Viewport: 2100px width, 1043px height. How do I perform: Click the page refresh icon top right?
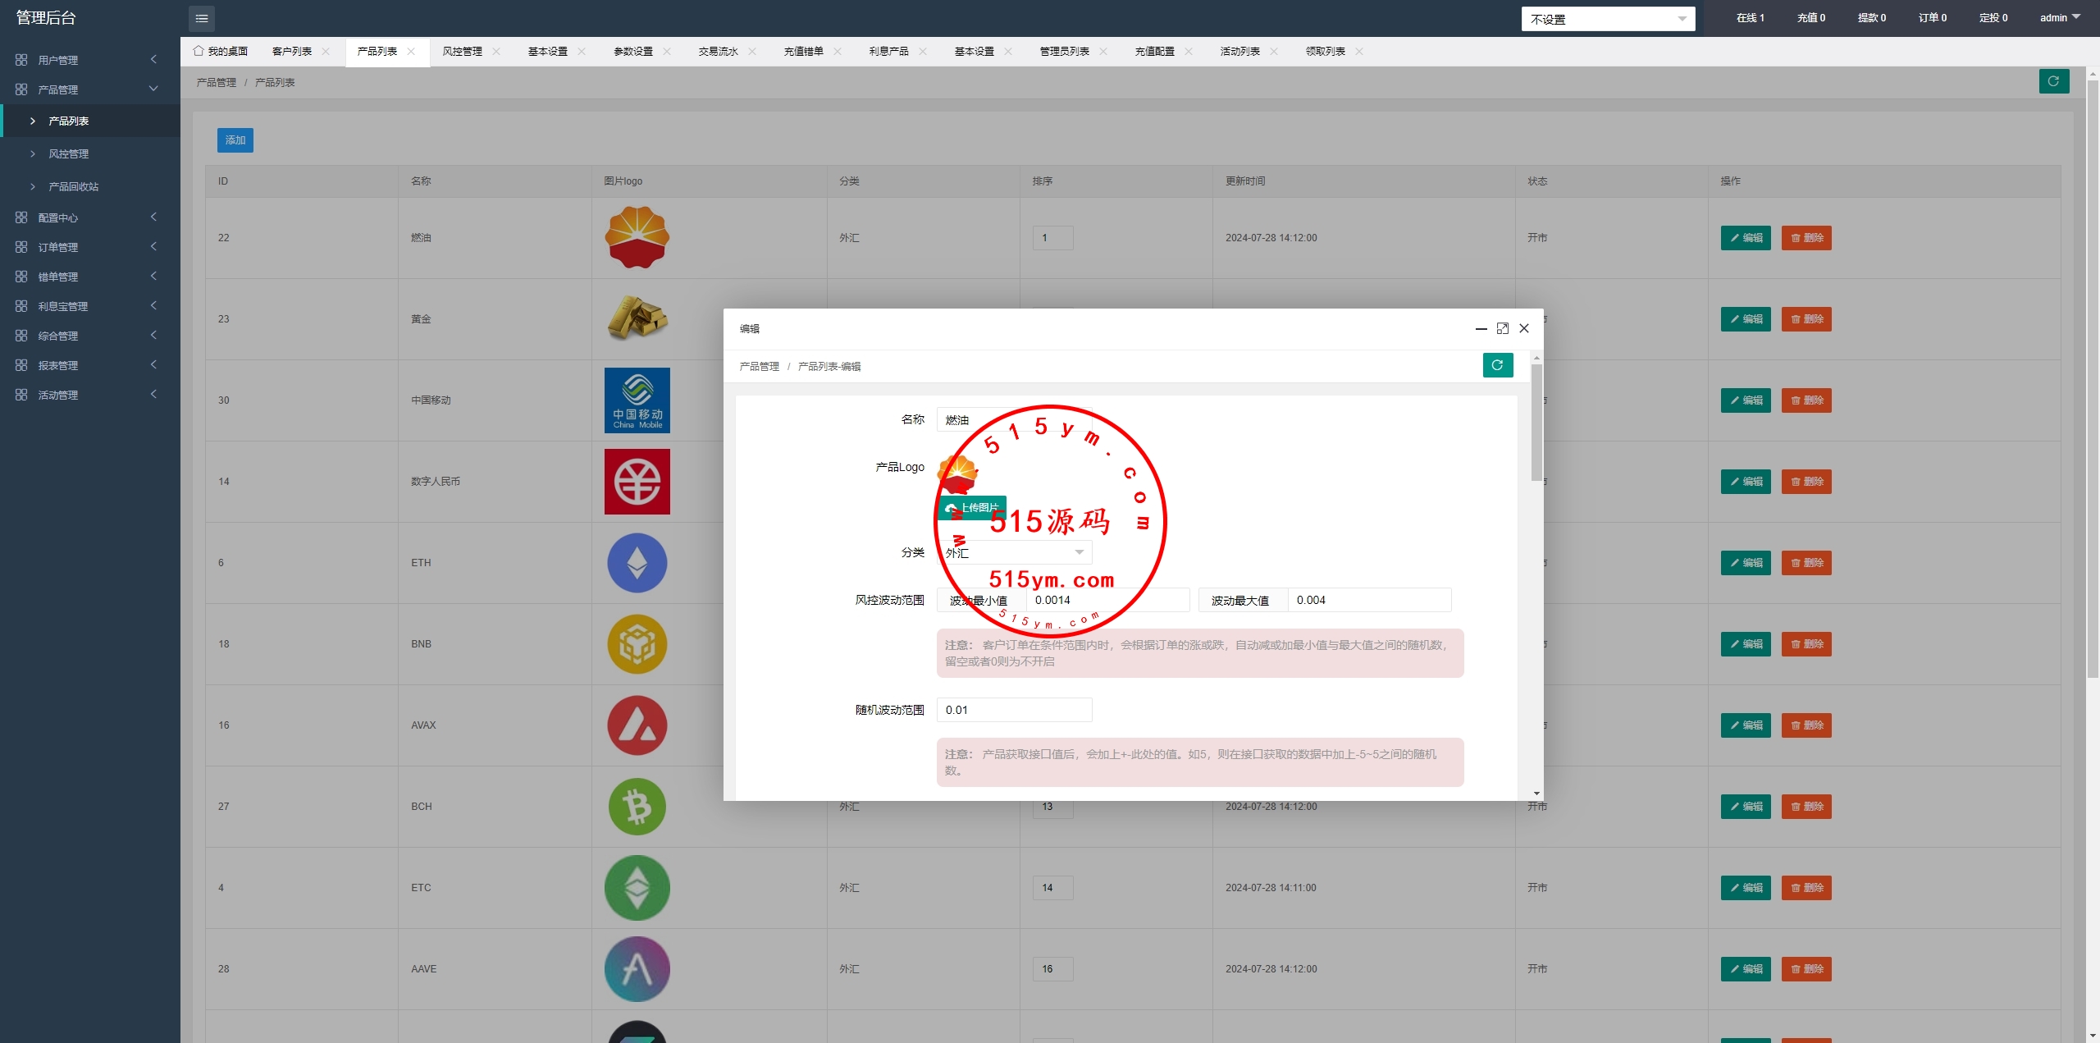pos(2053,81)
